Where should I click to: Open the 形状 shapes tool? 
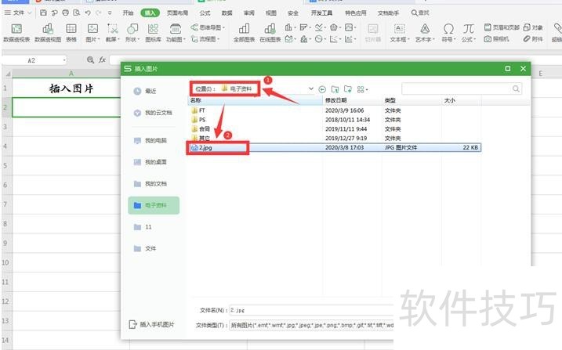click(132, 33)
